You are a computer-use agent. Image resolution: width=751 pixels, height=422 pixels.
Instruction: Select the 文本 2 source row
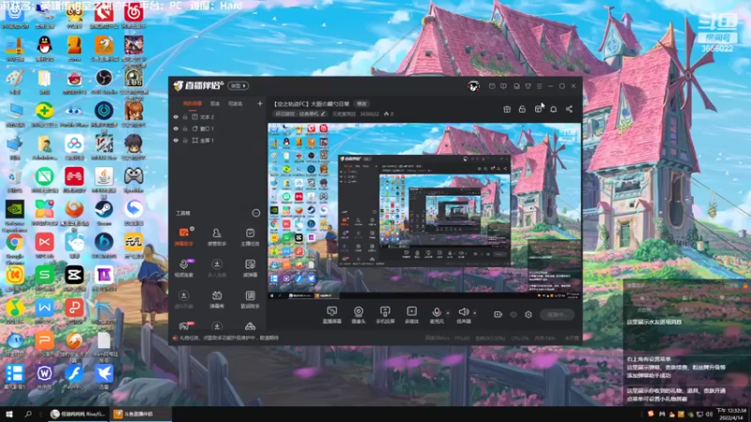click(218, 116)
